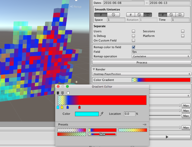
Task: Open the Remap operation Cumulative dropdown
Action: (161, 56)
